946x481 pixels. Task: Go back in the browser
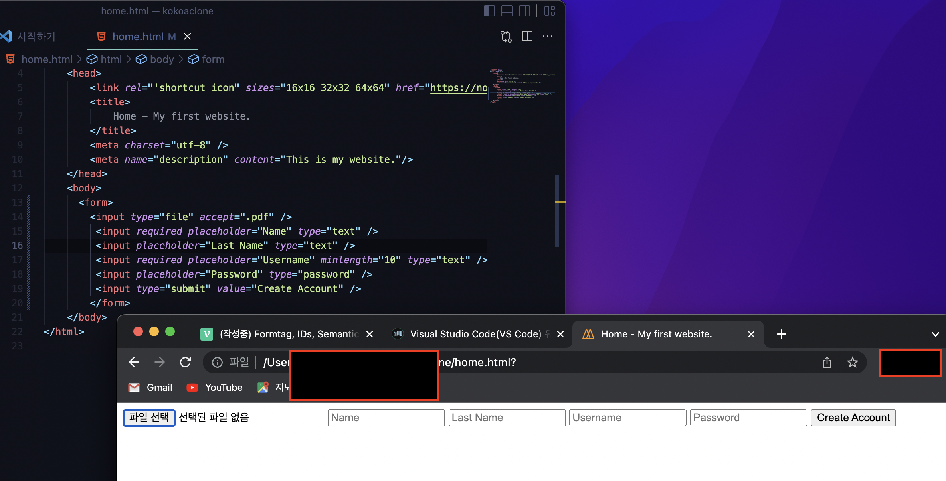click(134, 362)
